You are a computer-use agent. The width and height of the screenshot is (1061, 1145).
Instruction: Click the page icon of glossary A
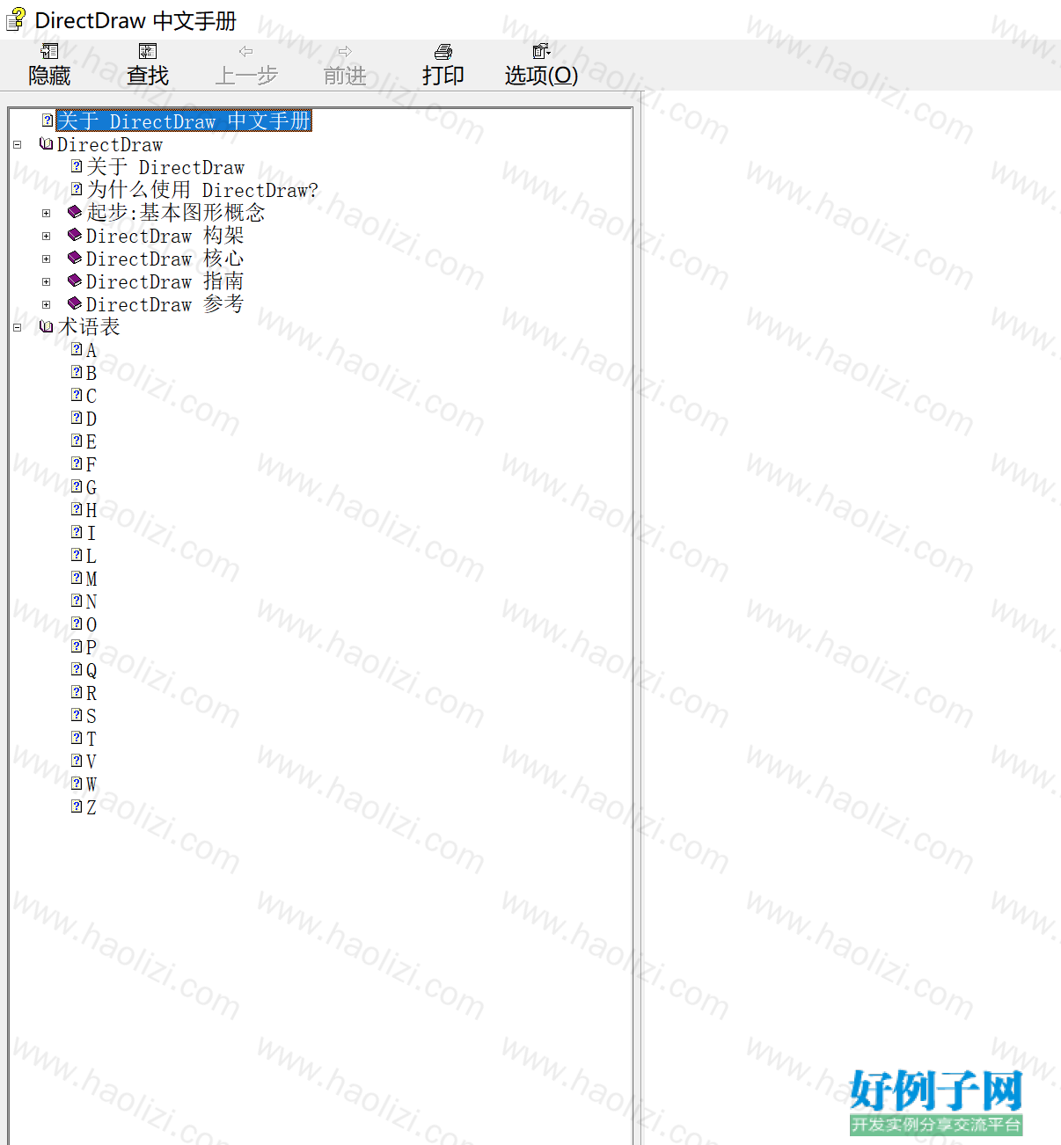coord(77,349)
